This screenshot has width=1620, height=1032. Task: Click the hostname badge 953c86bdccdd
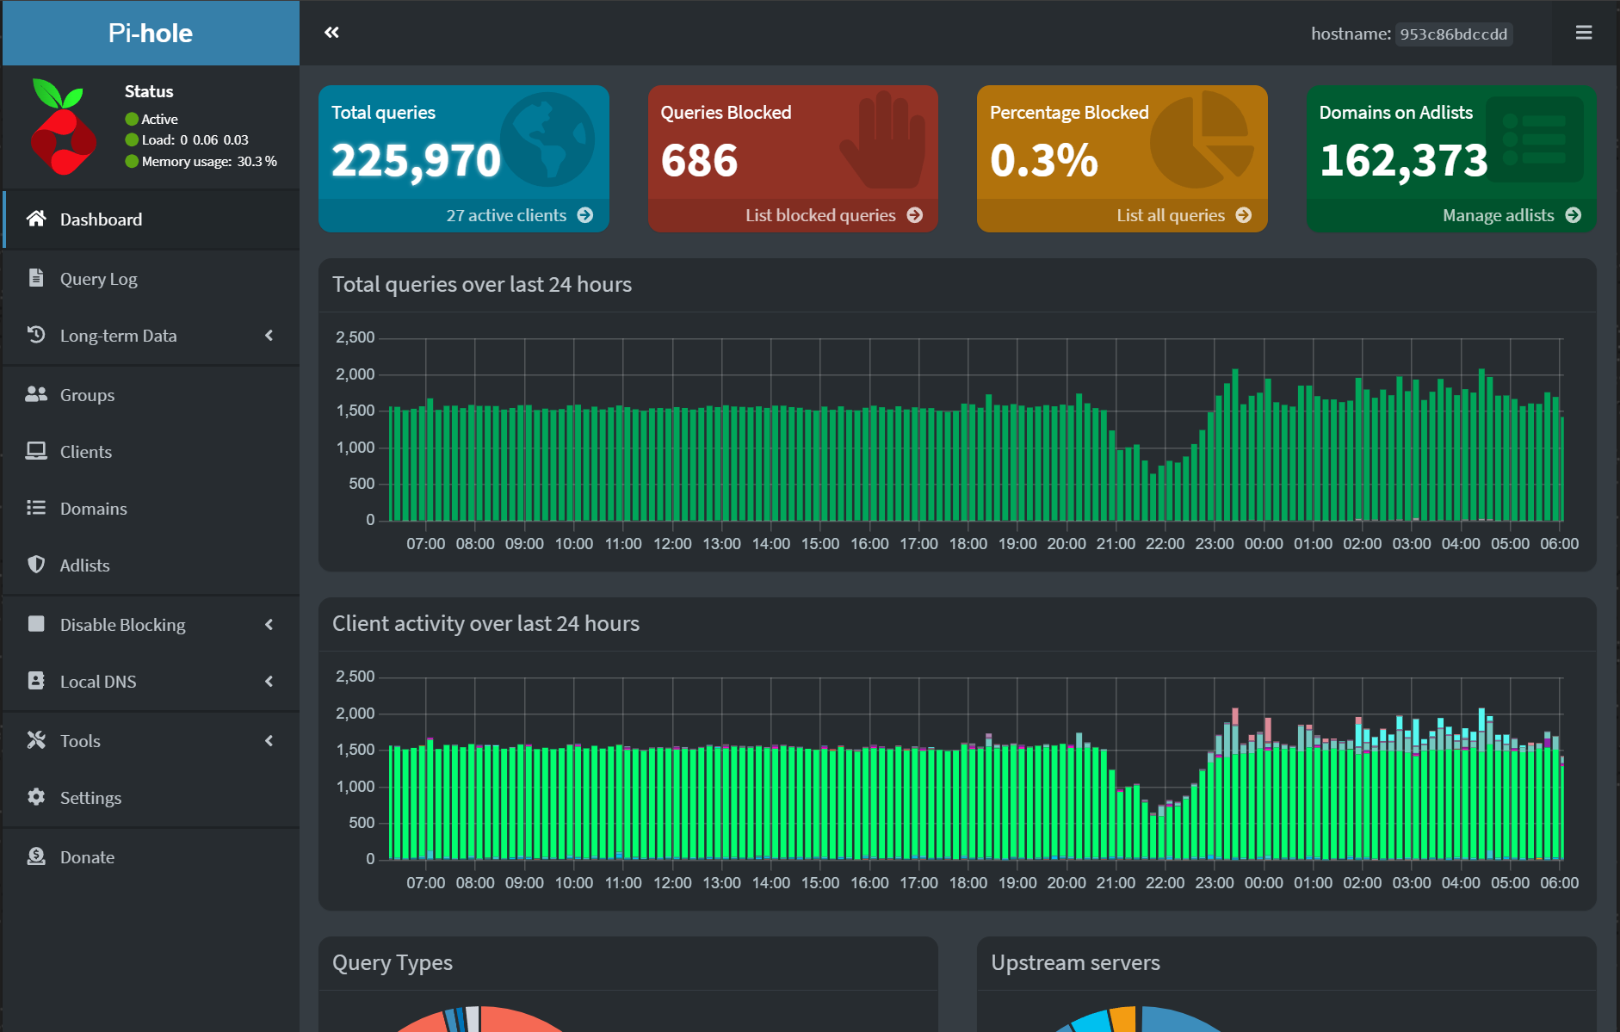point(1454,34)
